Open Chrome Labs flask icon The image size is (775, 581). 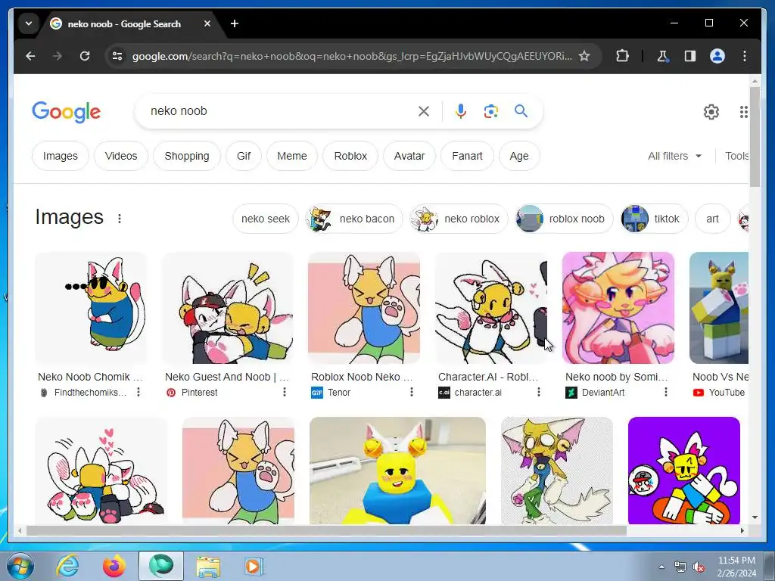662,56
